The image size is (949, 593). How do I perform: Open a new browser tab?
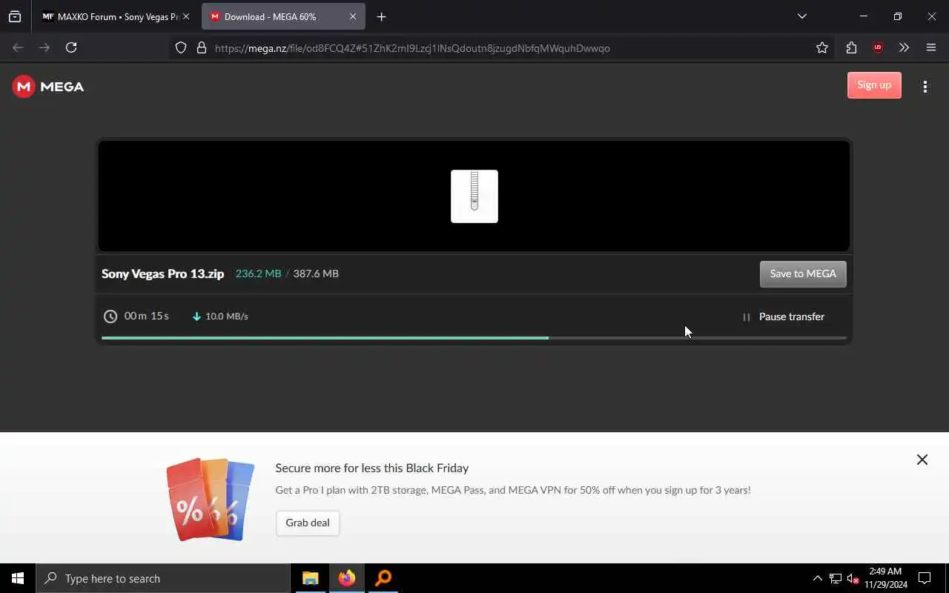point(381,16)
